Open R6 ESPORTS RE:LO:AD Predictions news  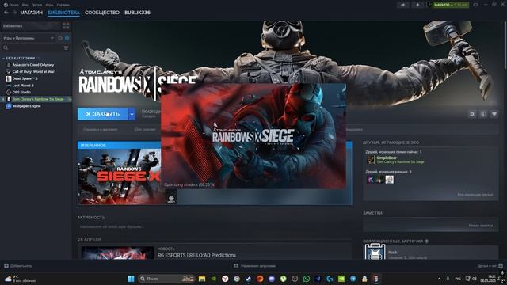pos(196,255)
